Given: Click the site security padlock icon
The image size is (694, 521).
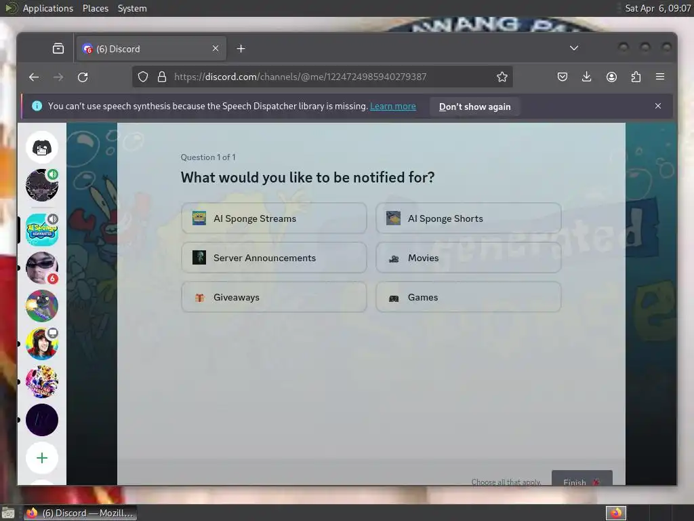Looking at the screenshot, I should tap(162, 77).
